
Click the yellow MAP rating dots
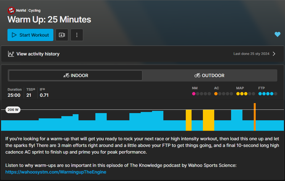(x=242, y=94)
